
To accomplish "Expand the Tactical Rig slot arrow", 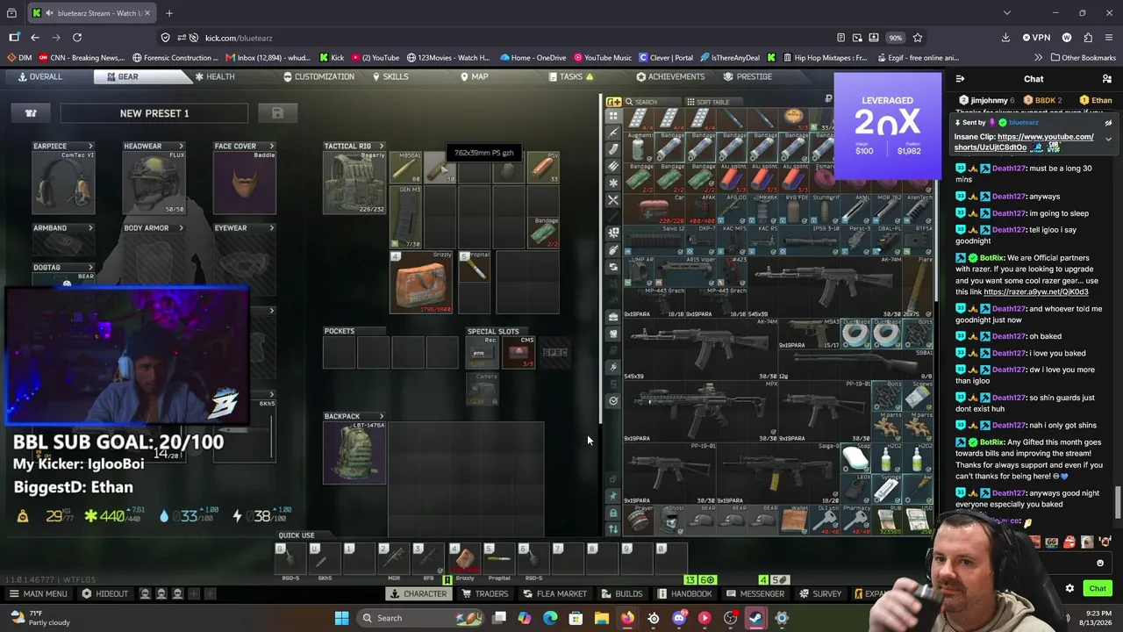I will 381,147.
